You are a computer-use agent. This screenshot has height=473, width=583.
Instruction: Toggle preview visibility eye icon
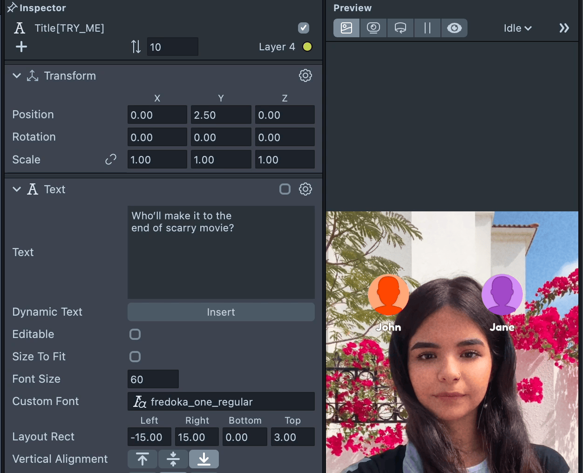[x=454, y=28]
